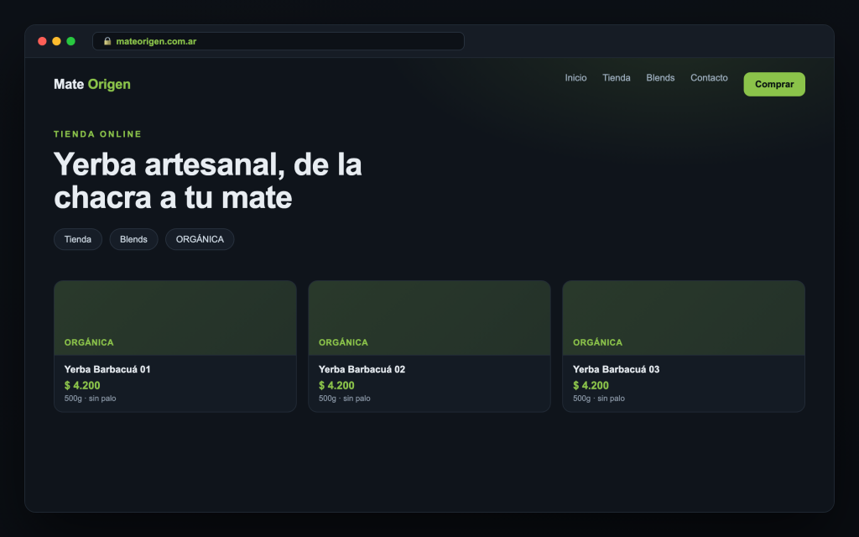This screenshot has width=859, height=537.
Task: Open the Yerba Barbacuá 03 product image
Action: pyautogui.click(x=684, y=318)
